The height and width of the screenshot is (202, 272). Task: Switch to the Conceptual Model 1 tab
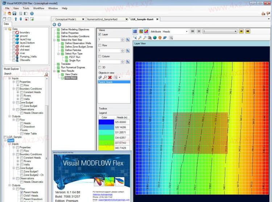[66, 19]
